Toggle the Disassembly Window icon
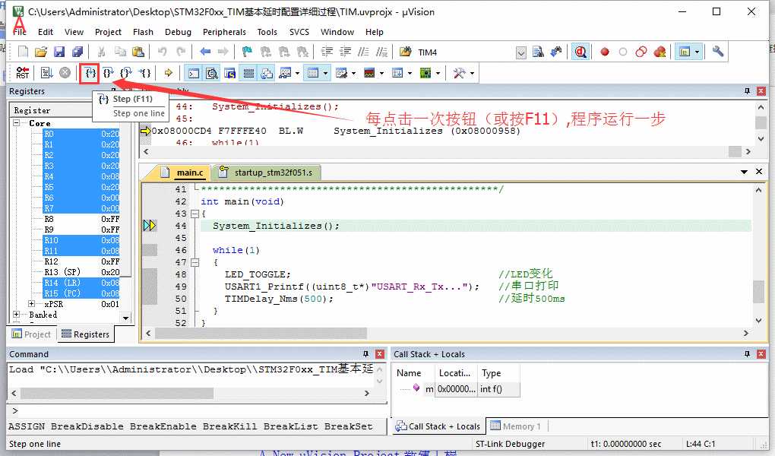 click(212, 73)
